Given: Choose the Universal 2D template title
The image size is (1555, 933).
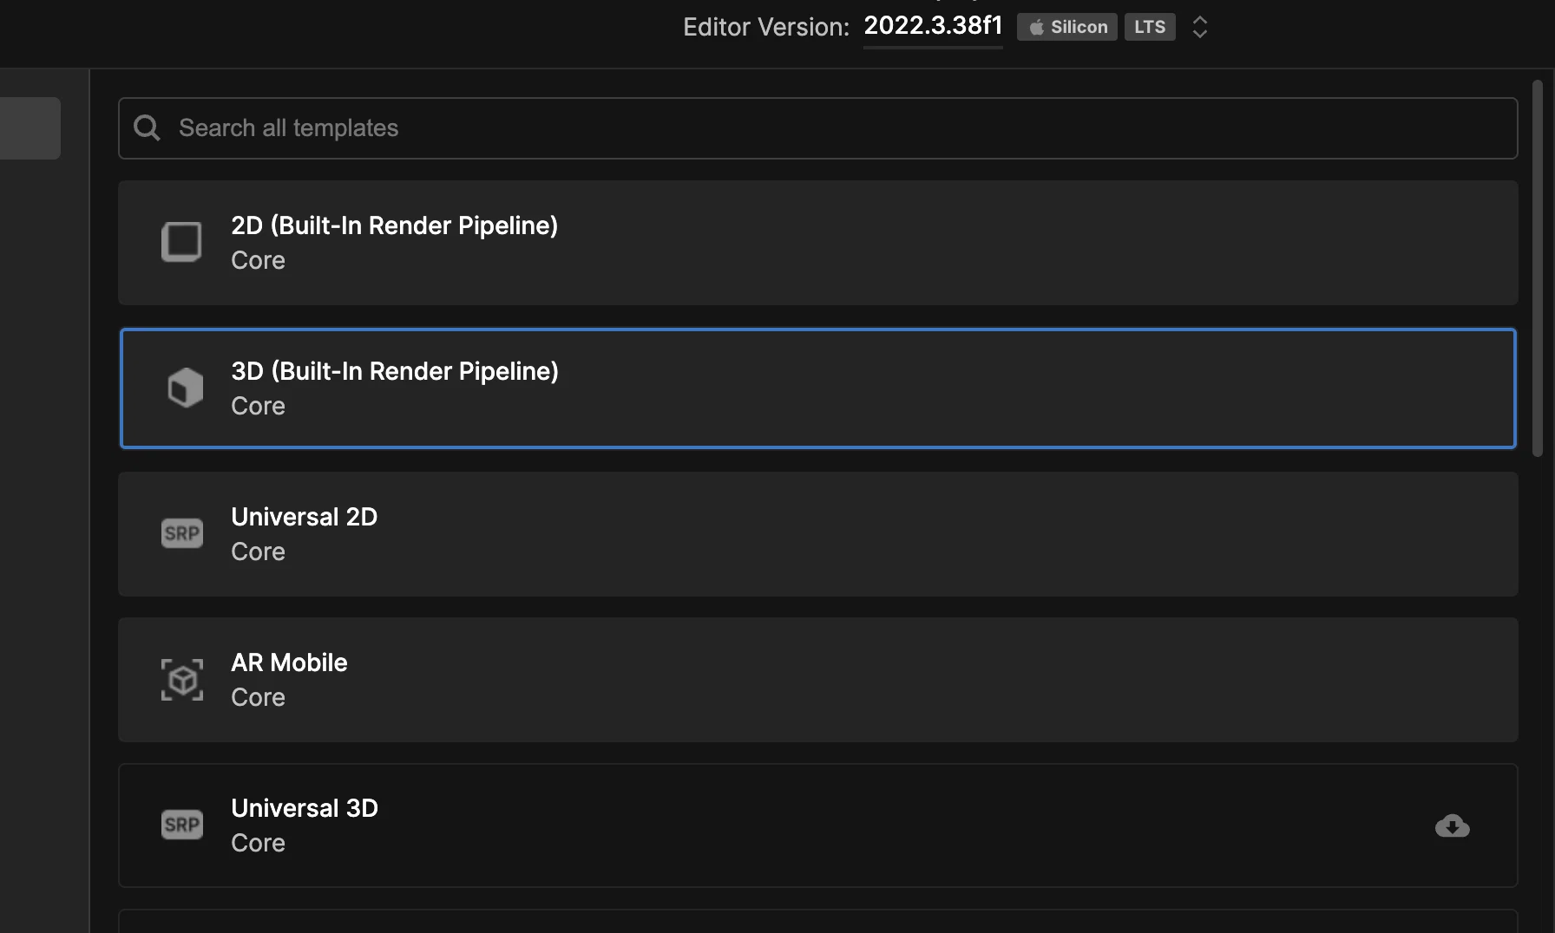Looking at the screenshot, I should (305, 517).
